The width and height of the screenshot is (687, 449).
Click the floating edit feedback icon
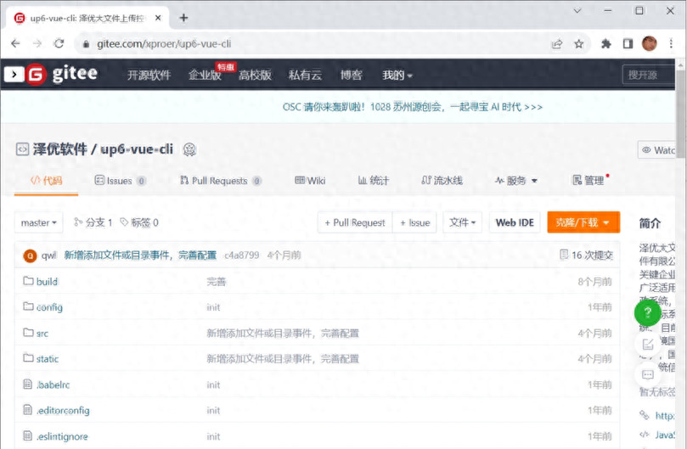click(x=648, y=345)
